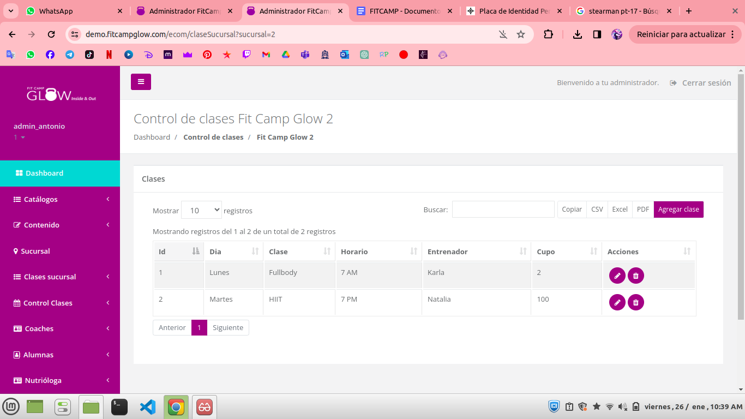Expand the Clases sucursal sidebar menu
Image resolution: width=745 pixels, height=419 pixels.
(x=60, y=277)
